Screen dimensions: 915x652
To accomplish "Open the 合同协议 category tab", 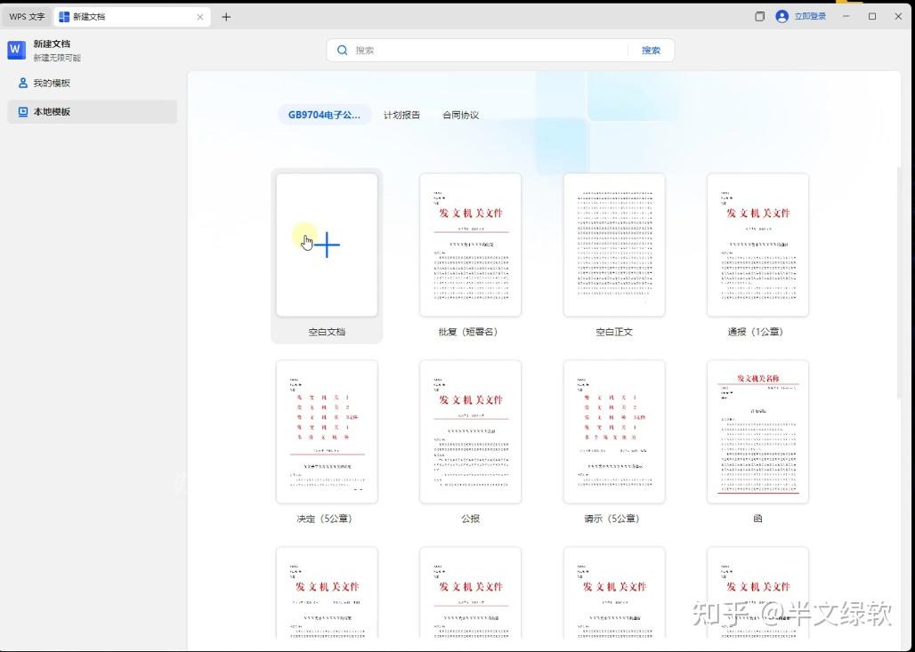I will [460, 115].
